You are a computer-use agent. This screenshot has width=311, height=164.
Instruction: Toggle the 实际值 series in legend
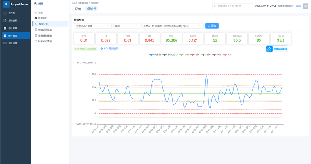(155, 54)
